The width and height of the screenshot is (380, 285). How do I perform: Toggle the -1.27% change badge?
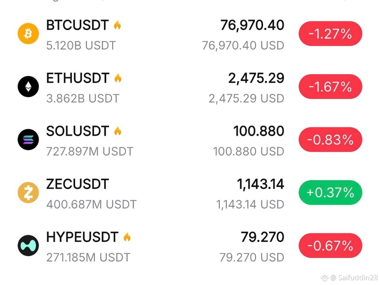pyautogui.click(x=330, y=34)
